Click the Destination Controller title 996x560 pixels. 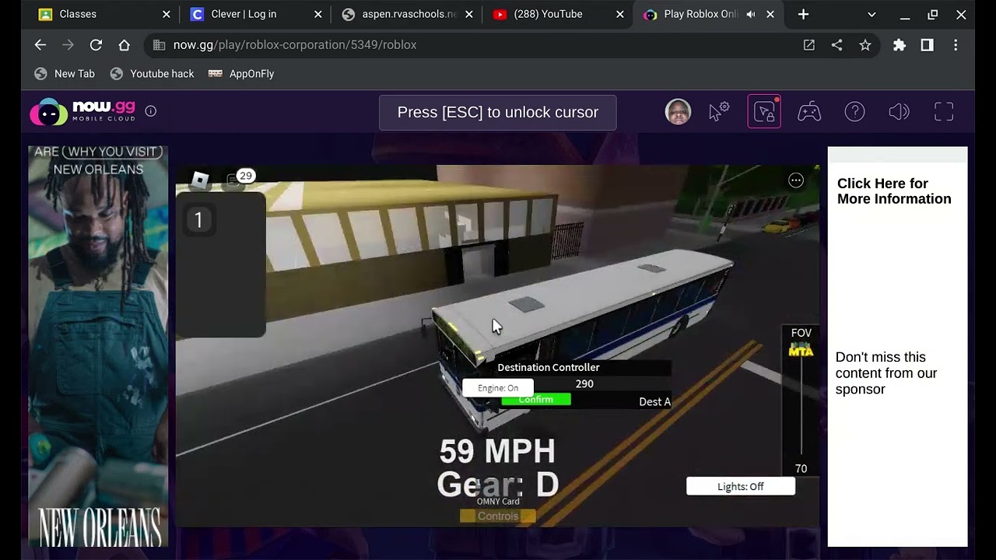tap(549, 367)
